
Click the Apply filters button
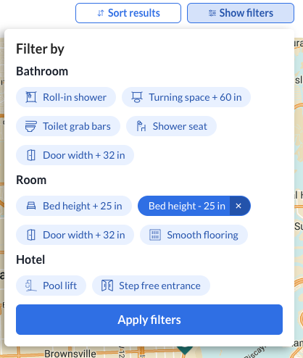click(x=149, y=320)
